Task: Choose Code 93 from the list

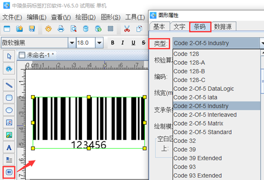Action: click(216, 167)
